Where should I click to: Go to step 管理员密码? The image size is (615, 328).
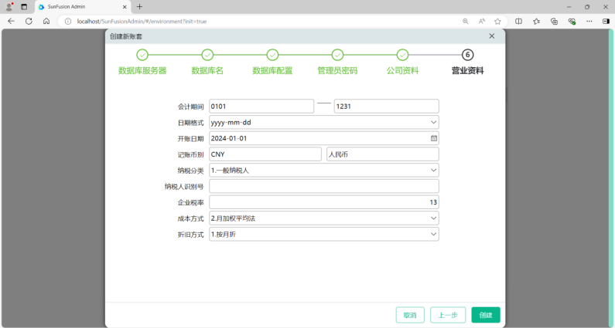pyautogui.click(x=337, y=62)
